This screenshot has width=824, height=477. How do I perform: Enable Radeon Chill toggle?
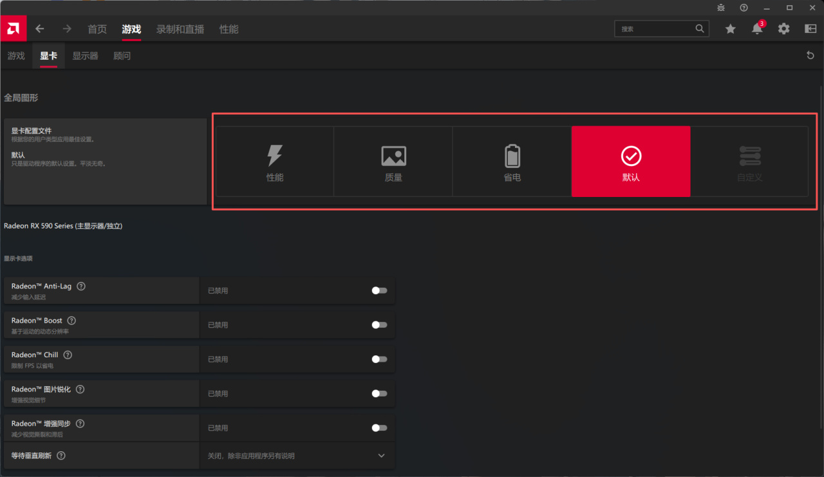[x=379, y=359]
